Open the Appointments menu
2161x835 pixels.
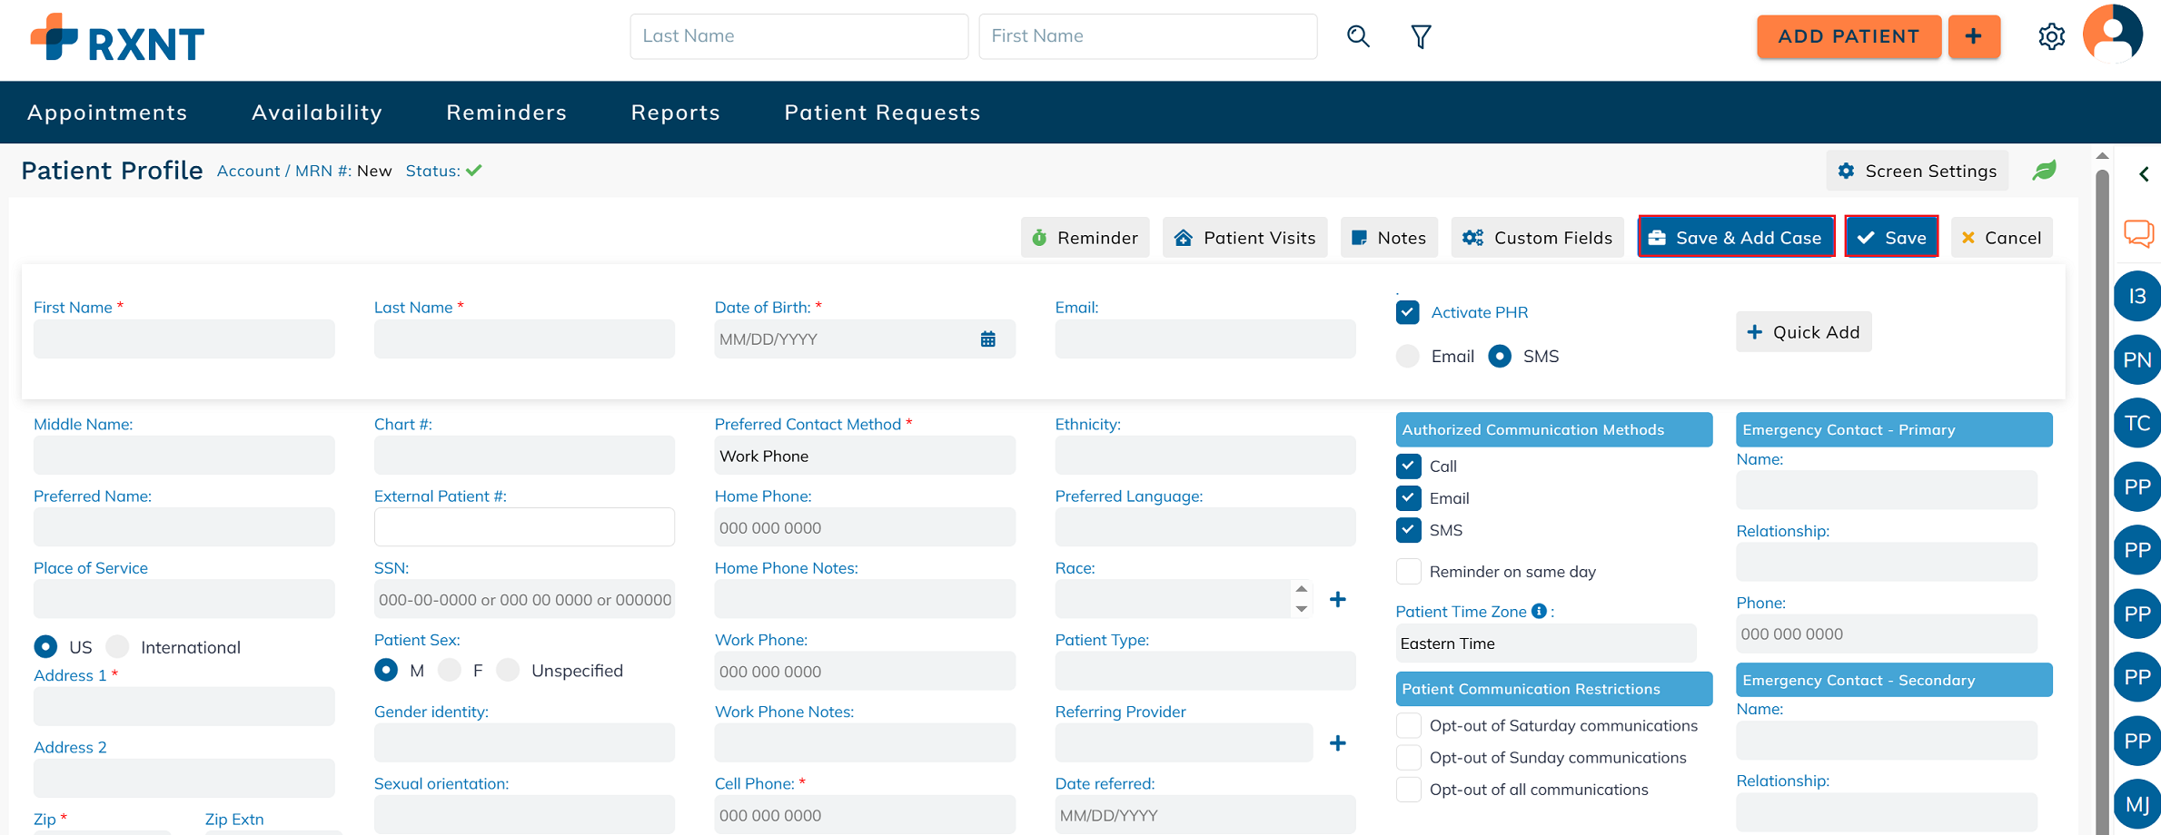click(107, 113)
